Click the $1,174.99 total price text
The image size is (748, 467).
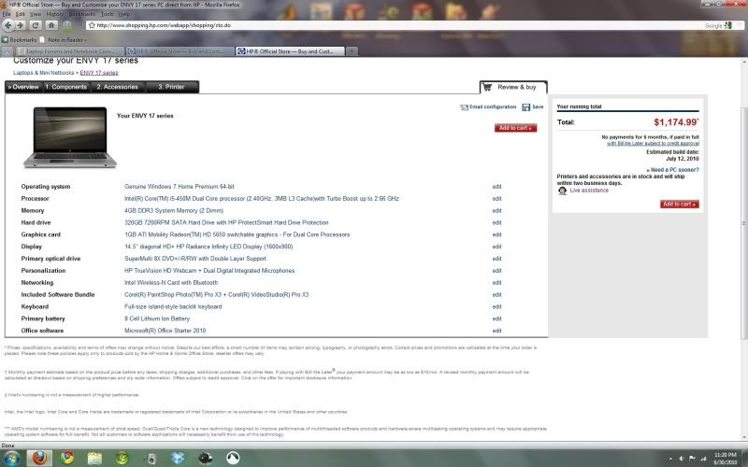(x=675, y=122)
